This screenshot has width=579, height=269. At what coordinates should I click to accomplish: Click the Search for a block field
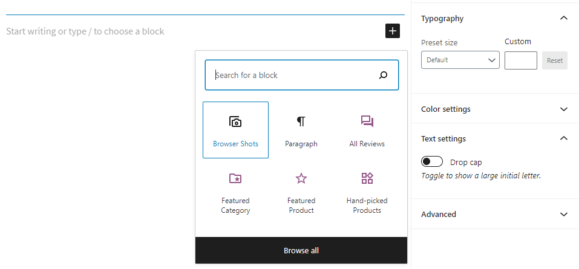pyautogui.click(x=293, y=75)
